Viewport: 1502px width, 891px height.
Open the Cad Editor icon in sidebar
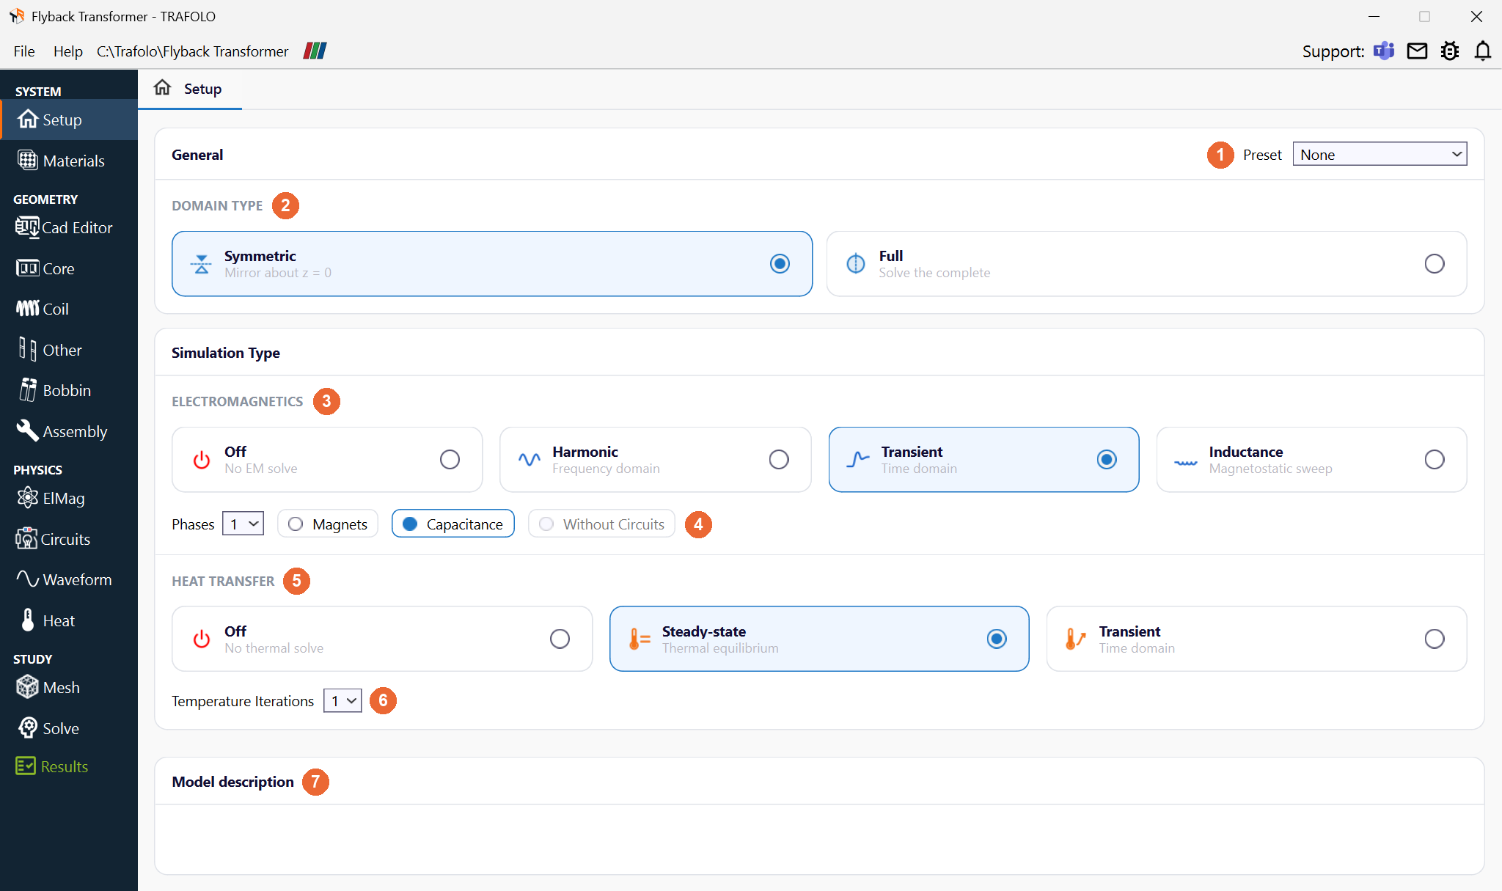(27, 227)
